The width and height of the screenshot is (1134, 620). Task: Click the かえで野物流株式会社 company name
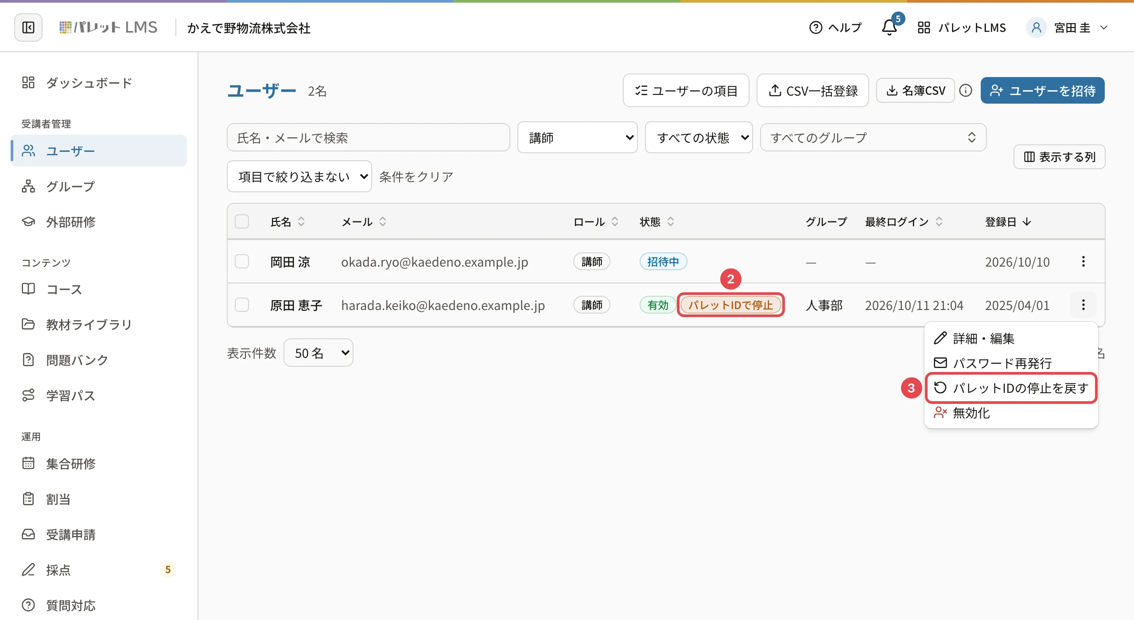point(249,28)
